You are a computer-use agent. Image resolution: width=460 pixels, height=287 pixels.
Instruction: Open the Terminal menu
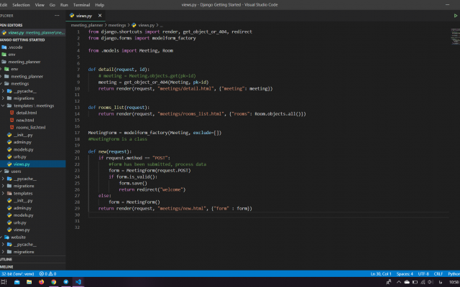pos(81,5)
